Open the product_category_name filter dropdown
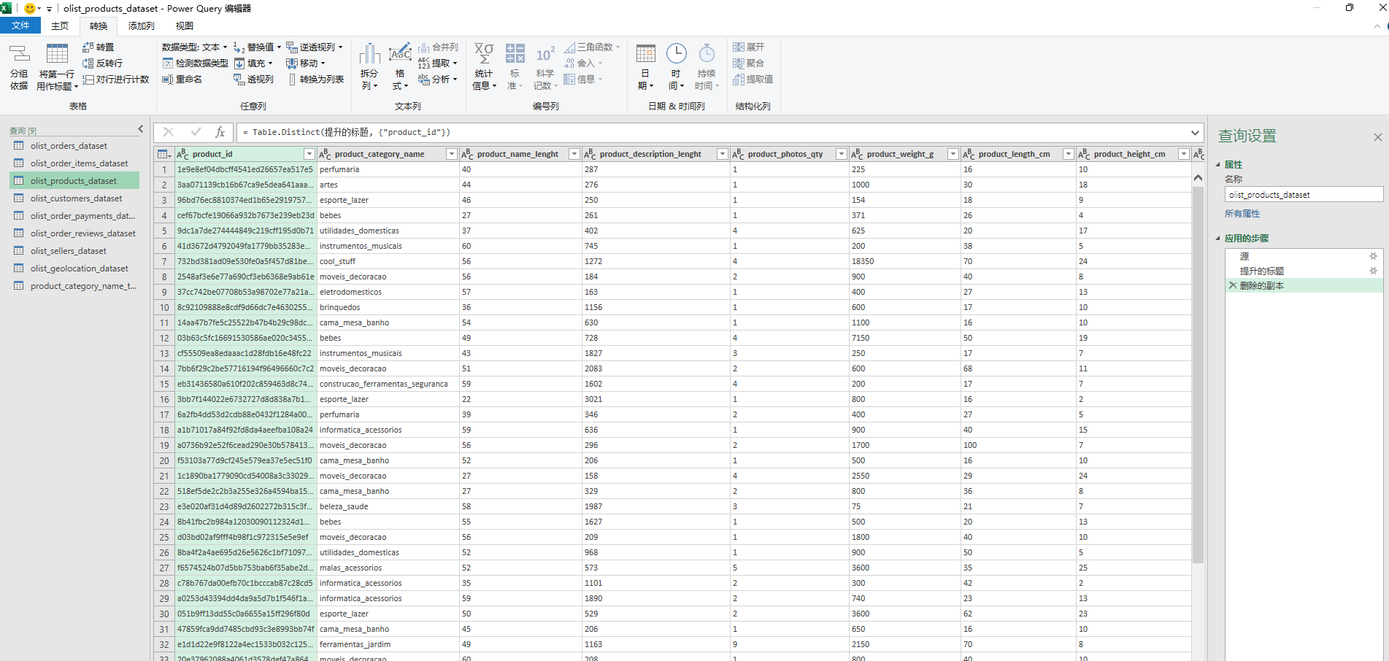 451,154
